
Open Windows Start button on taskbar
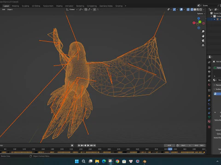click(x=77, y=161)
